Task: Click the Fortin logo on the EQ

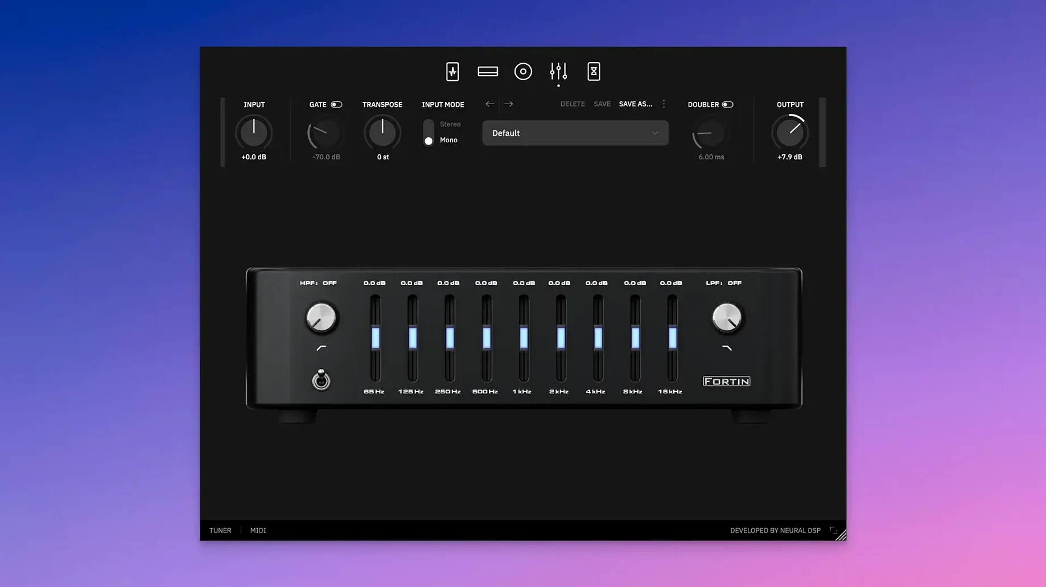Action: coord(727,381)
